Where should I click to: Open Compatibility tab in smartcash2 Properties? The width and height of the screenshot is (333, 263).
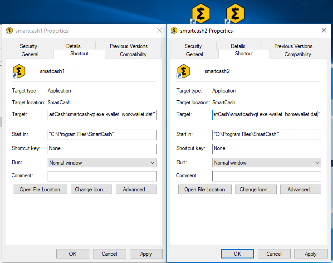point(298,54)
